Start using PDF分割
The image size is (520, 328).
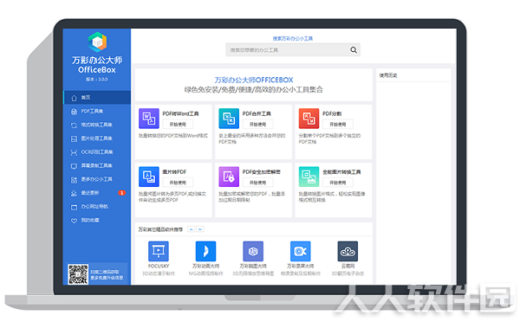click(x=338, y=125)
